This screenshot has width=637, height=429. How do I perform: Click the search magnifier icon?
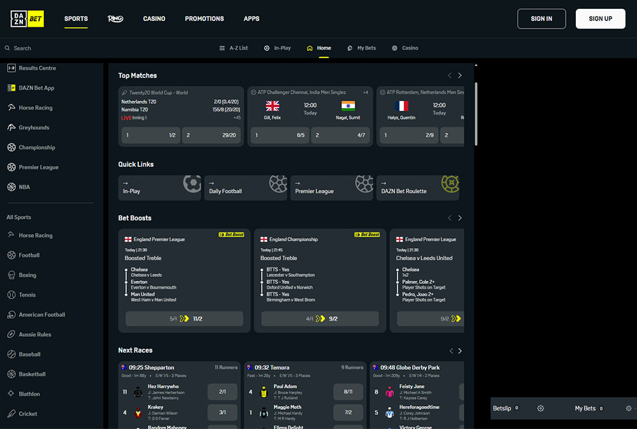click(x=7, y=48)
